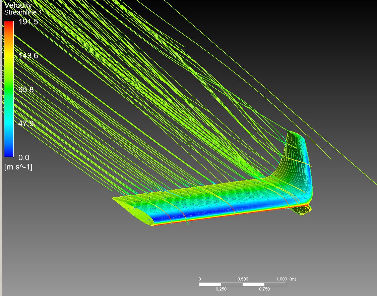Click the ruler label 0.750

264,289
